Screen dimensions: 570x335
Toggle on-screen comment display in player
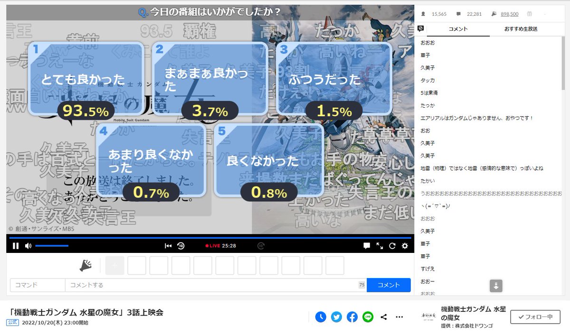[x=367, y=246]
